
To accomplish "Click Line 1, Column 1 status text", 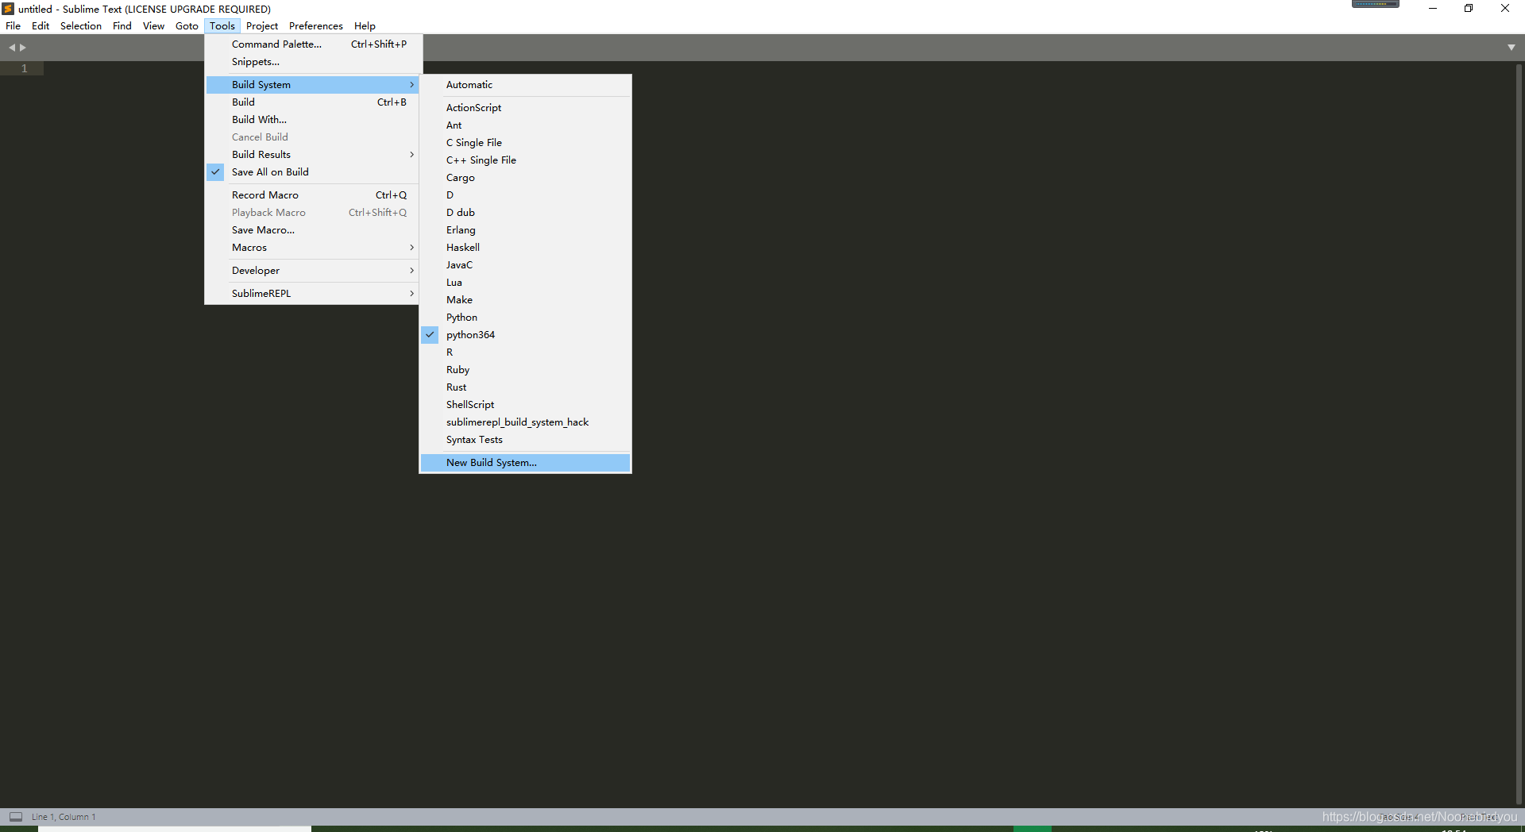I will click(64, 817).
